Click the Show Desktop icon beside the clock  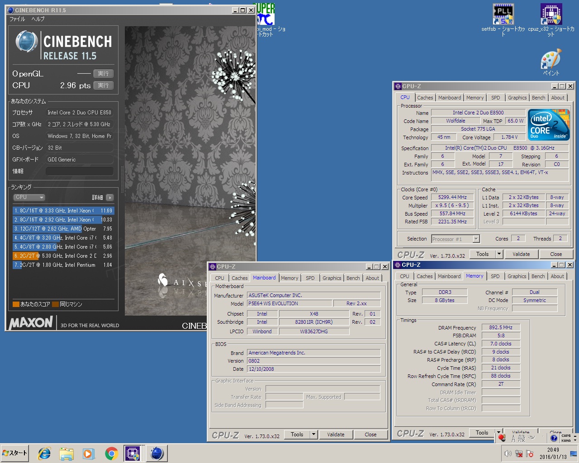pyautogui.click(x=574, y=454)
